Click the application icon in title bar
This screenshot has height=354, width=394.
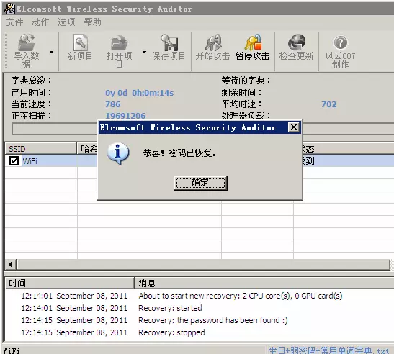[9, 9]
